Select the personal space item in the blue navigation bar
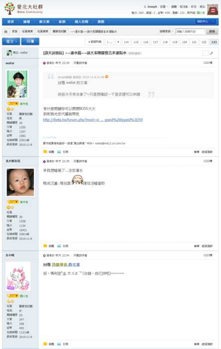The height and width of the screenshot is (349, 221). (81, 21)
